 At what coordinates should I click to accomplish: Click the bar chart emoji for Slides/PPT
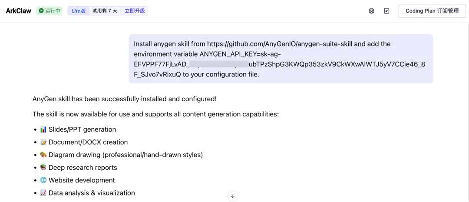pyautogui.click(x=43, y=129)
